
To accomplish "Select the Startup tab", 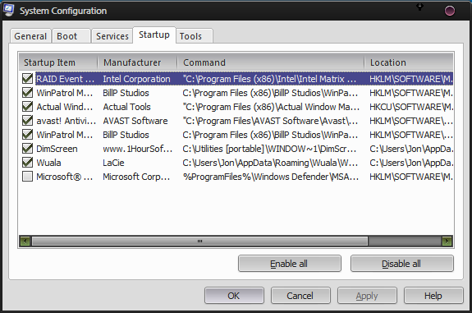I will (x=154, y=35).
